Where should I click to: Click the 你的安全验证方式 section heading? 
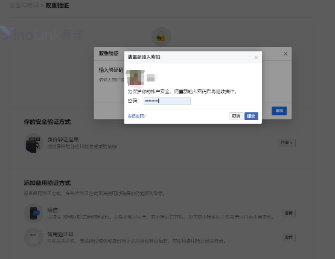47,122
